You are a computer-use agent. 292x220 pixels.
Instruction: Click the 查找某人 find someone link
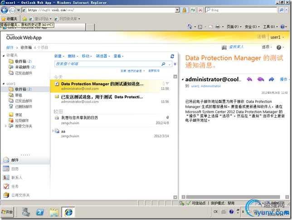click(236, 47)
